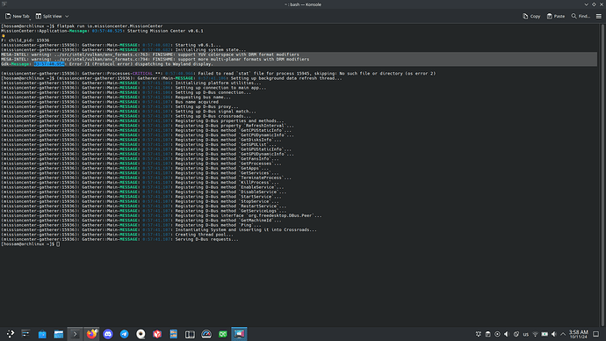Click the highlighted timestamp in GDK message
This screenshot has width=606, height=341.
pos(49,64)
